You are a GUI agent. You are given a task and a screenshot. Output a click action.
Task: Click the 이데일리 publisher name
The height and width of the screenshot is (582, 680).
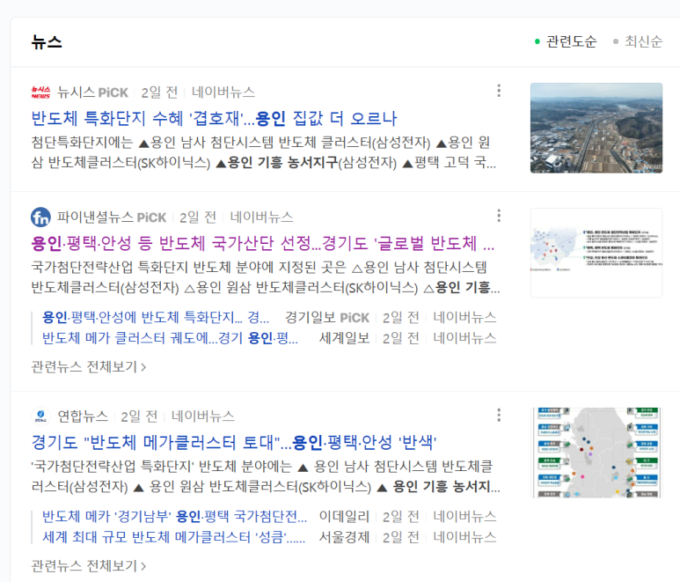pos(344,517)
